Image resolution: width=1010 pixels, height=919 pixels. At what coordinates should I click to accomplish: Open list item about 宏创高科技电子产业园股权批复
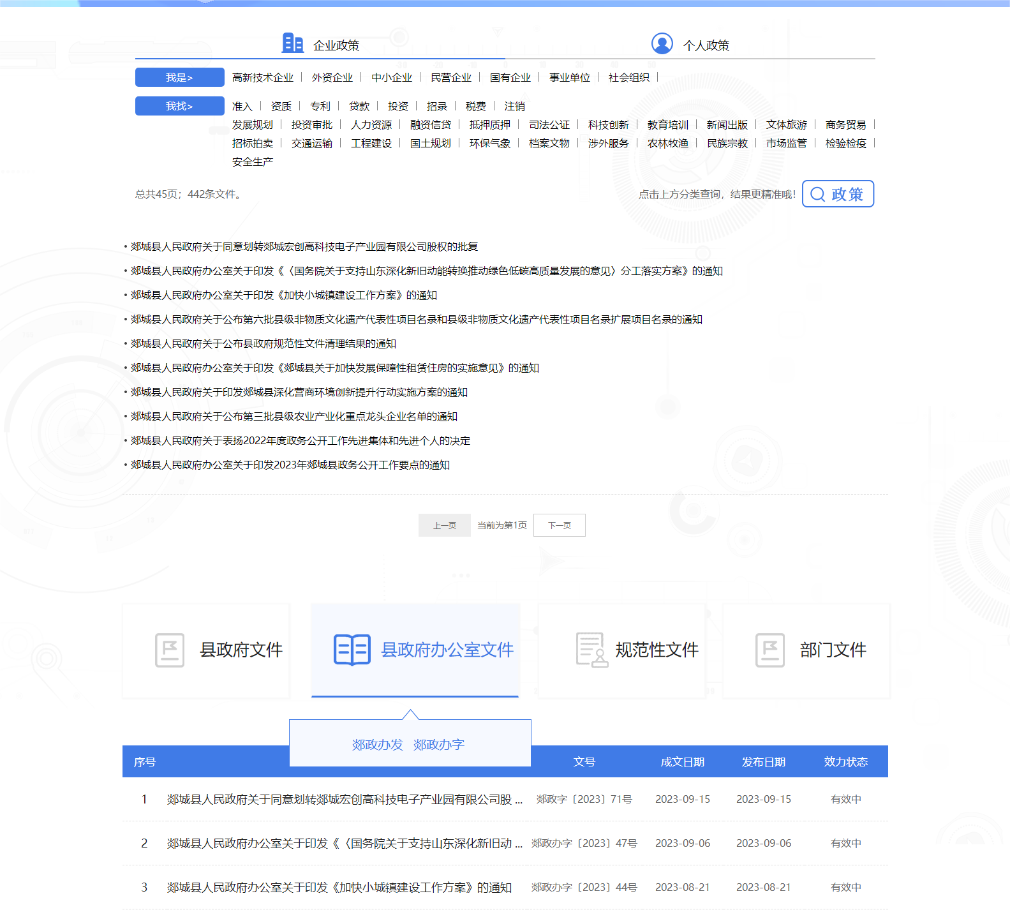pos(304,246)
